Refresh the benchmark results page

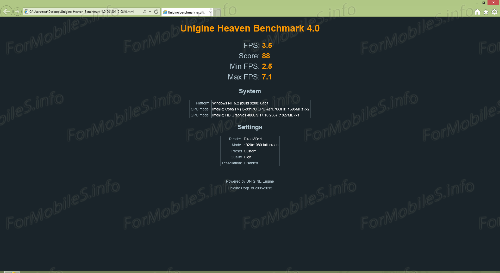[156, 11]
